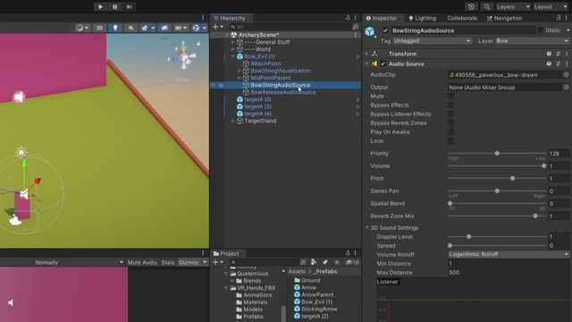572x322 pixels.
Task: Toggle scene effects icon
Action: (x=145, y=28)
